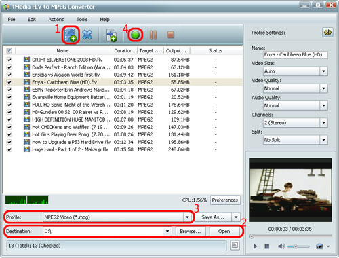Sort by the Name column header

pos(62,50)
